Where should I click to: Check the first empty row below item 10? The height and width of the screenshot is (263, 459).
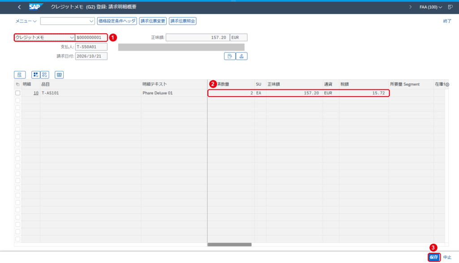point(18,100)
